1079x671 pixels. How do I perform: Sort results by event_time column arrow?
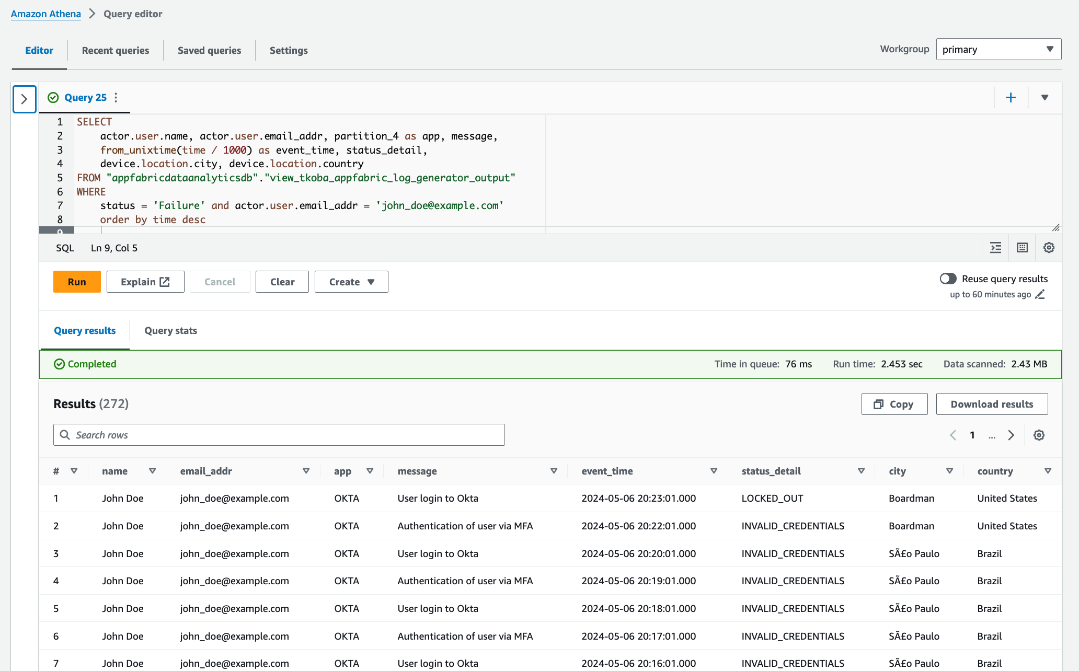pos(714,471)
